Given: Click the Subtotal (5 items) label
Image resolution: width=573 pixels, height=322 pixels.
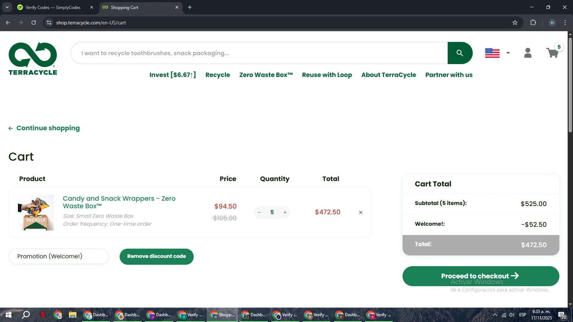Looking at the screenshot, I should pyautogui.click(x=441, y=203).
